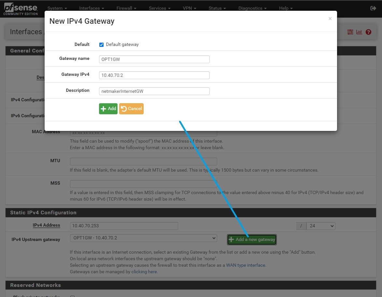Open the Firewall menu

point(126,8)
